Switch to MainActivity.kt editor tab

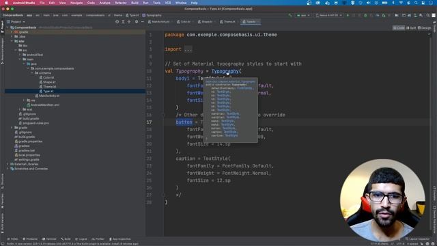[x=160, y=22]
